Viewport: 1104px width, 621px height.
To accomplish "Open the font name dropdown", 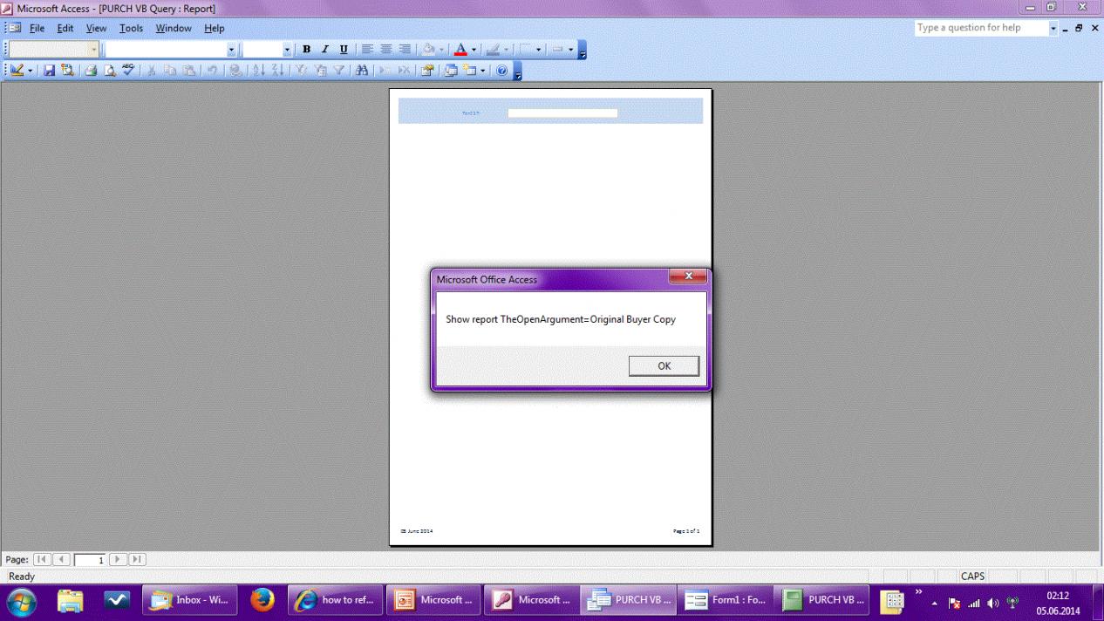I will point(231,50).
